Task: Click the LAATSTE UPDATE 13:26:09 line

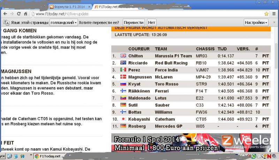Action: pyautogui.click(x=141, y=35)
